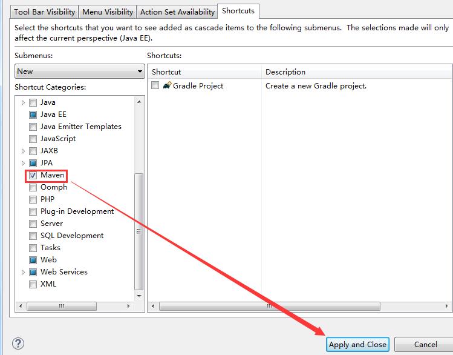Click the help question mark icon
The width and height of the screenshot is (453, 355).
[x=18, y=343]
